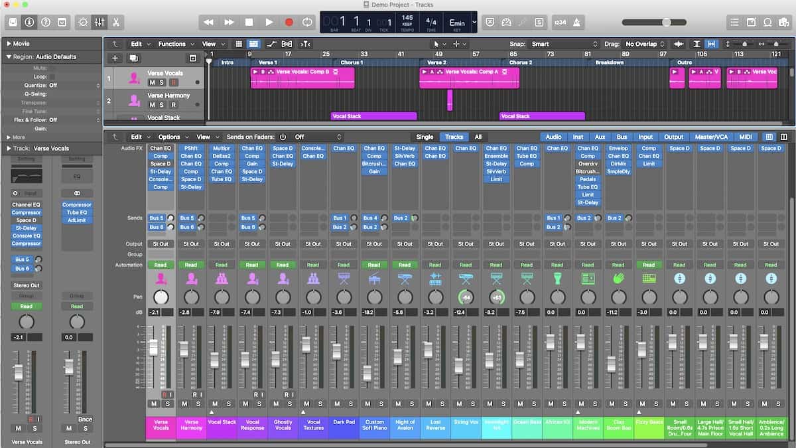Stop playback with the Stop button
This screenshot has width=796, height=448.
249,22
